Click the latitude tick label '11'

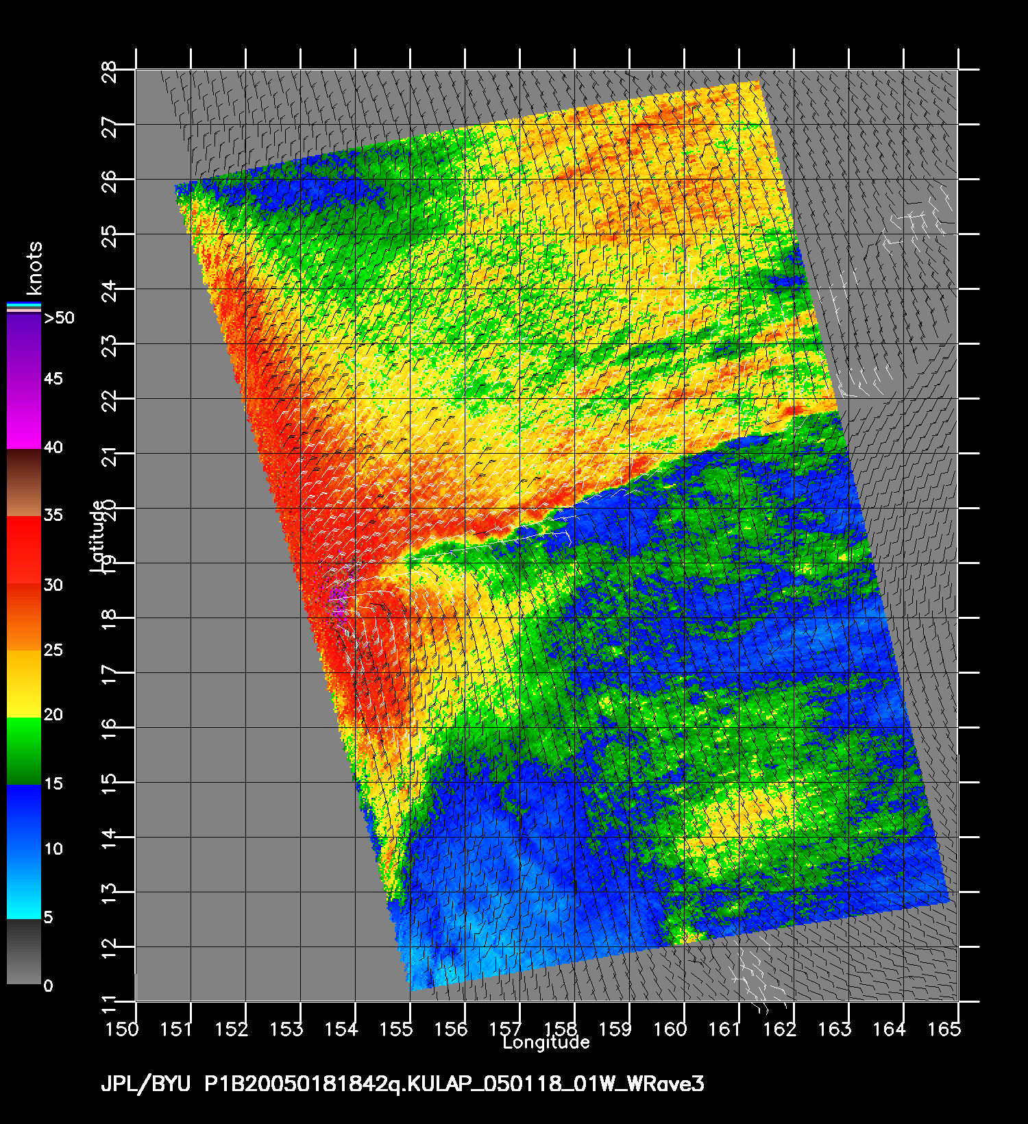click(x=110, y=1004)
